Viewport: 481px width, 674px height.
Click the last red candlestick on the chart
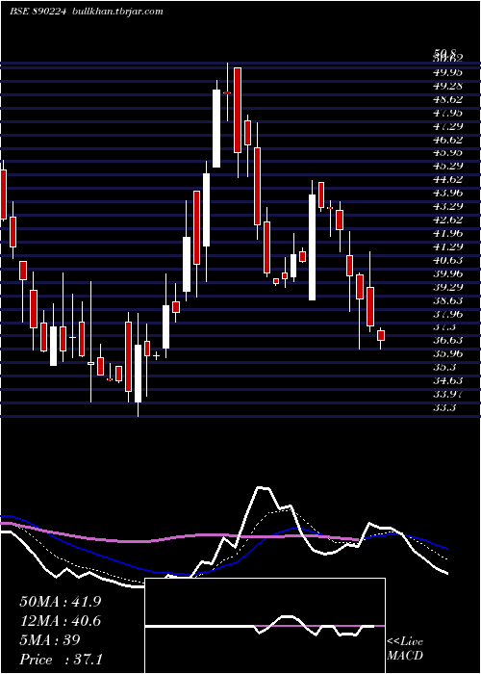381,335
